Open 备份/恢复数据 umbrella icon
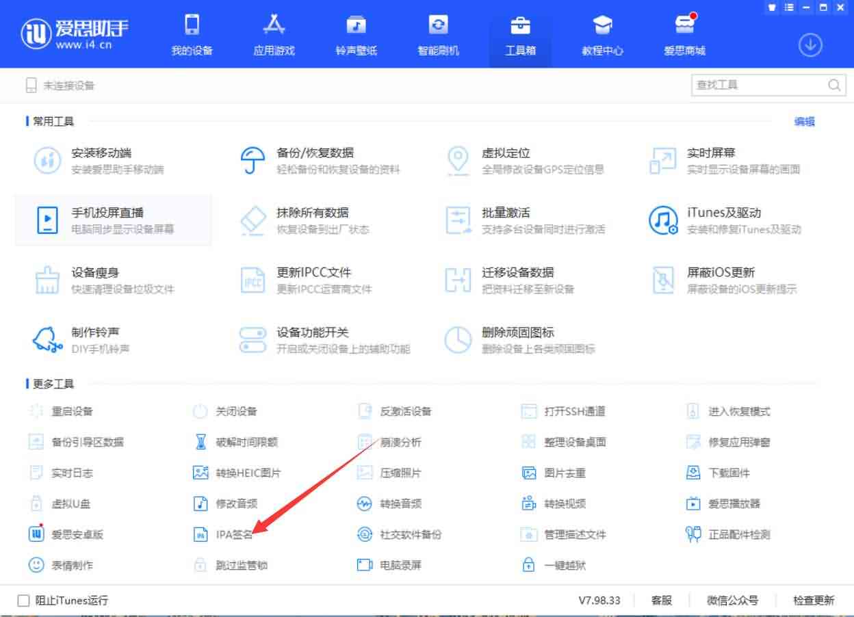This screenshot has height=617, width=854. (x=253, y=161)
